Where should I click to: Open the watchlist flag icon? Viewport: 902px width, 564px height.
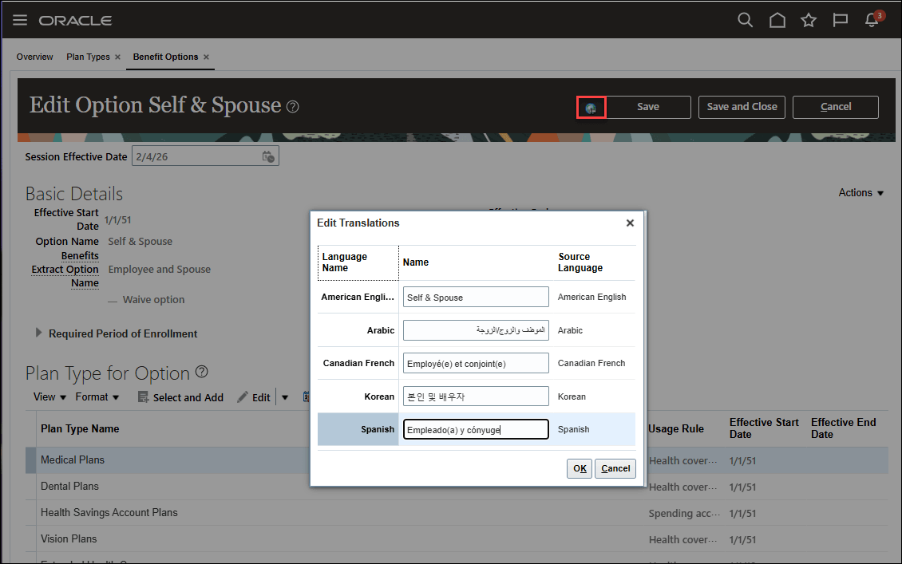pos(840,20)
